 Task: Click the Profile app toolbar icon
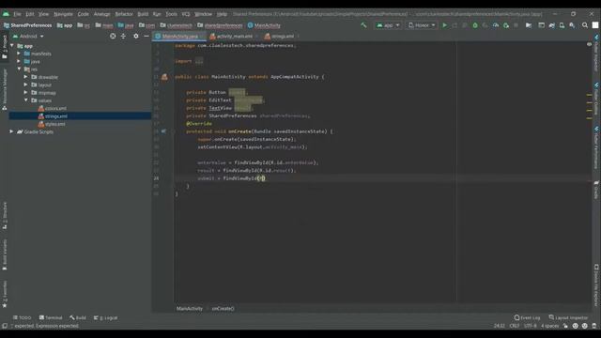tap(496, 25)
